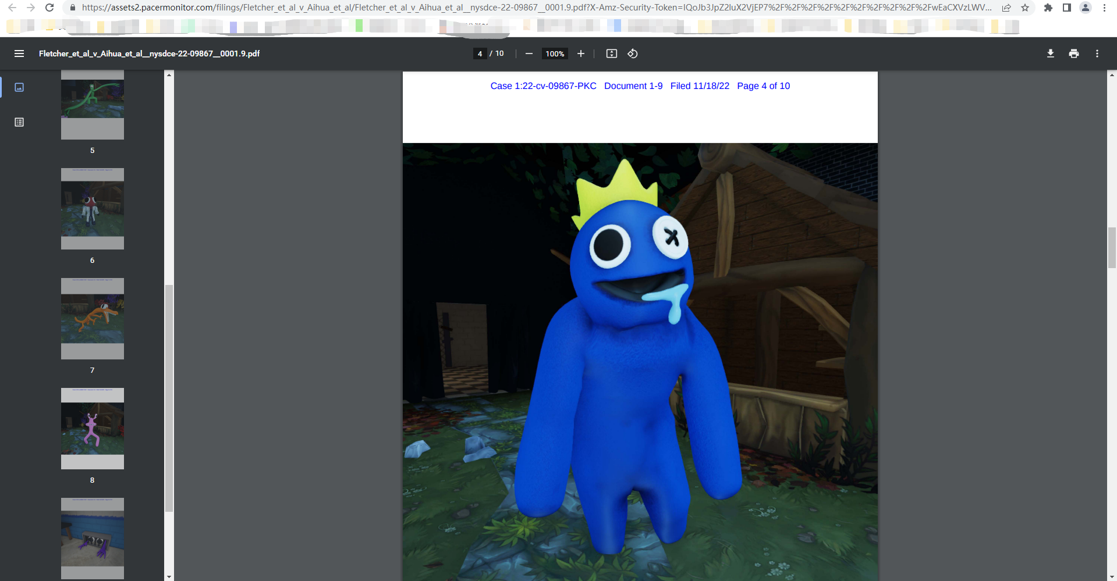Rotate the PDF counterclockwise
1117x581 pixels.
coord(633,54)
